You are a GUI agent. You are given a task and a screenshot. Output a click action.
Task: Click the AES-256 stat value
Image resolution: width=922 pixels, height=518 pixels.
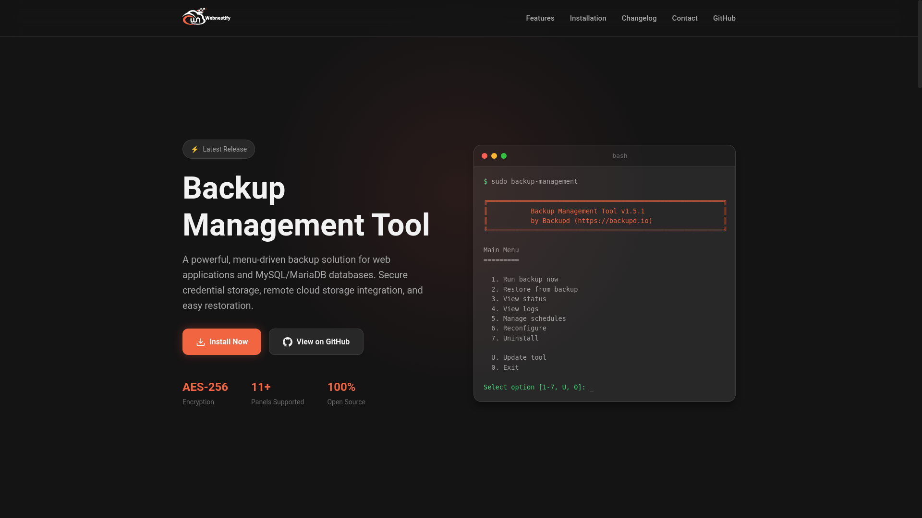pos(205,387)
